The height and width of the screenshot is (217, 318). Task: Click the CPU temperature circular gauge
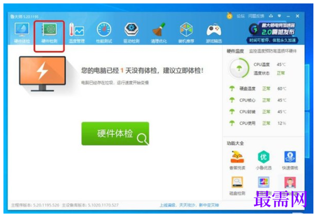coord(239,68)
